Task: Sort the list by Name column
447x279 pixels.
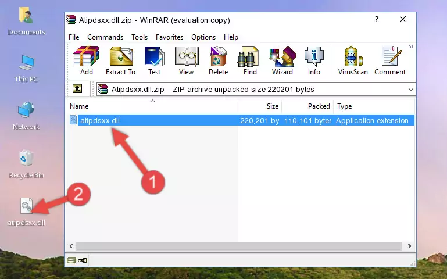Action: coord(152,106)
